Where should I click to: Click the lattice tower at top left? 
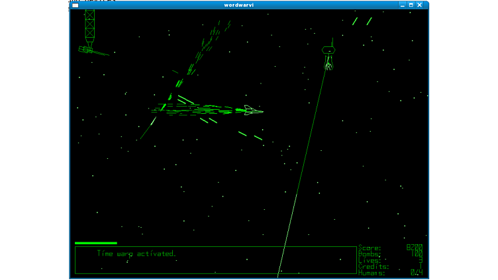(89, 25)
